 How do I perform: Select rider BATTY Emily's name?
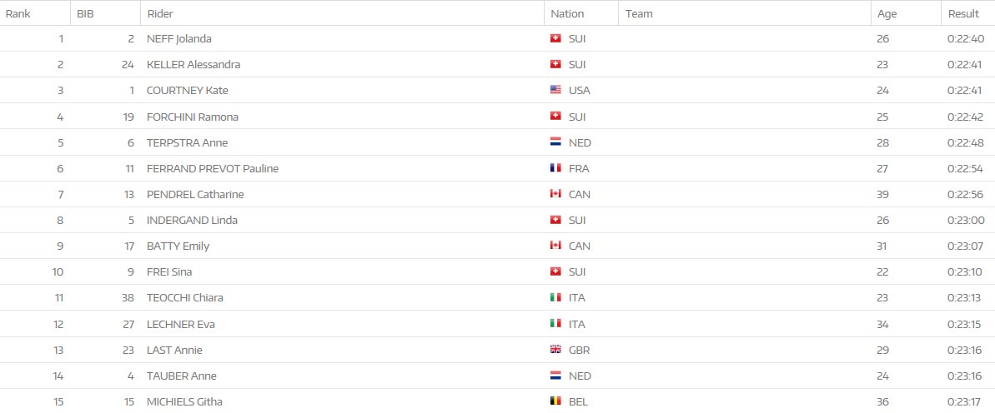[178, 246]
